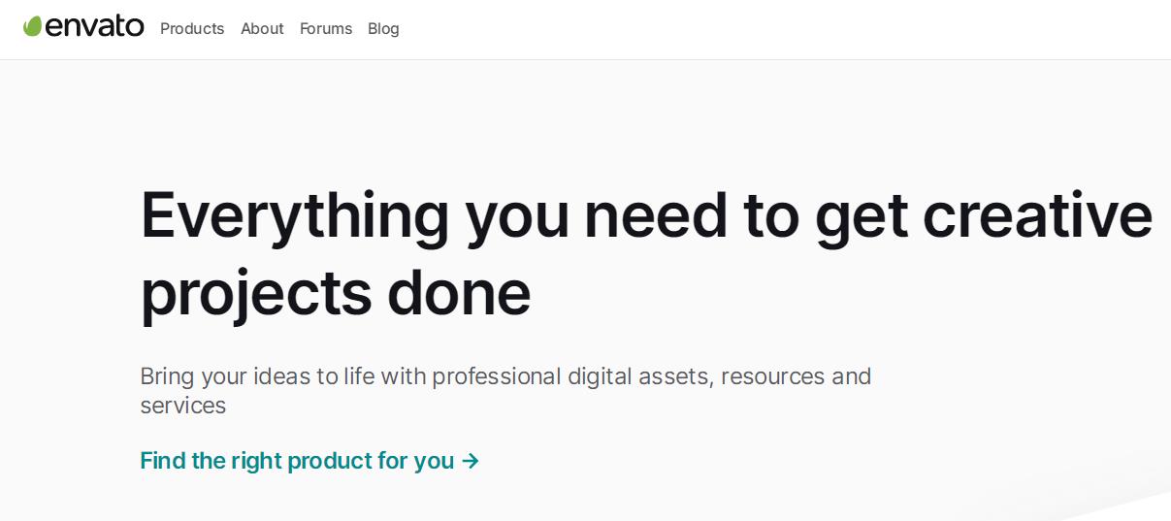Open the About navigation item

[x=262, y=29]
